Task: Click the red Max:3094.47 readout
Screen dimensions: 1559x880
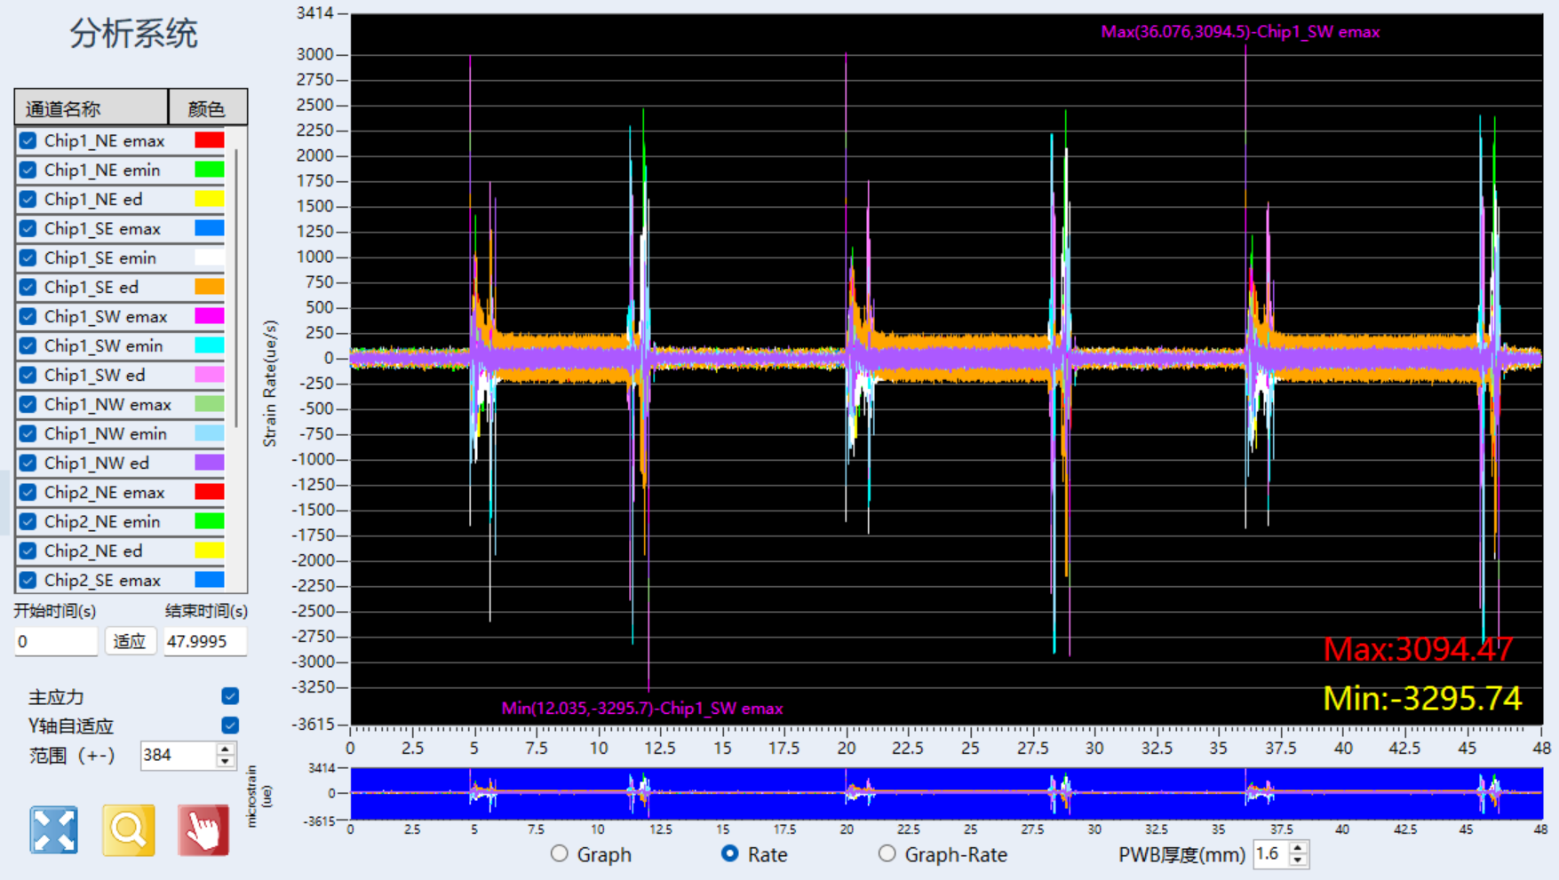Action: tap(1418, 649)
